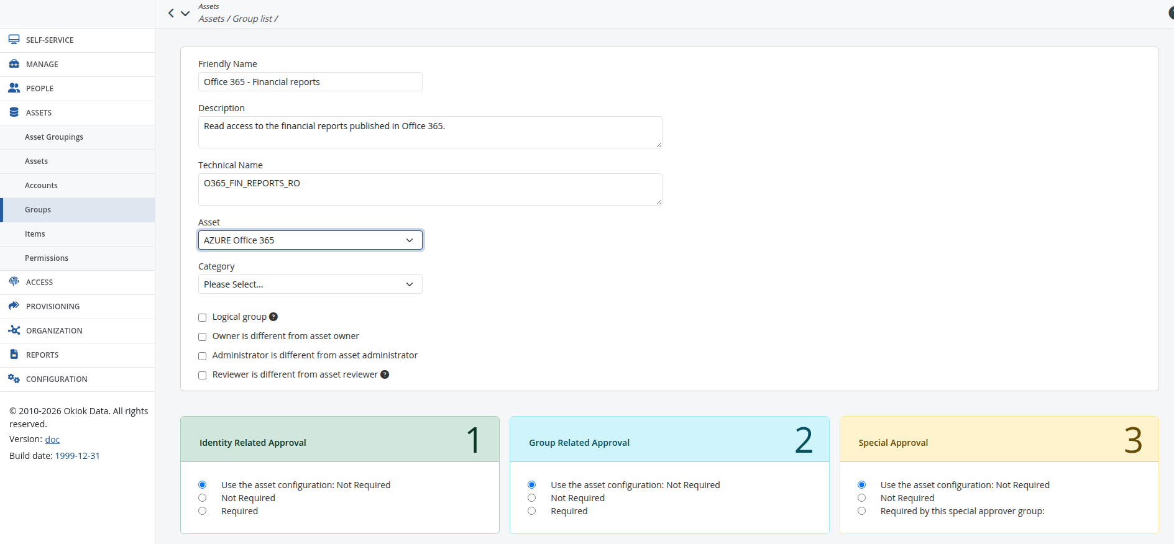Click the Organization network icon

coord(14,330)
